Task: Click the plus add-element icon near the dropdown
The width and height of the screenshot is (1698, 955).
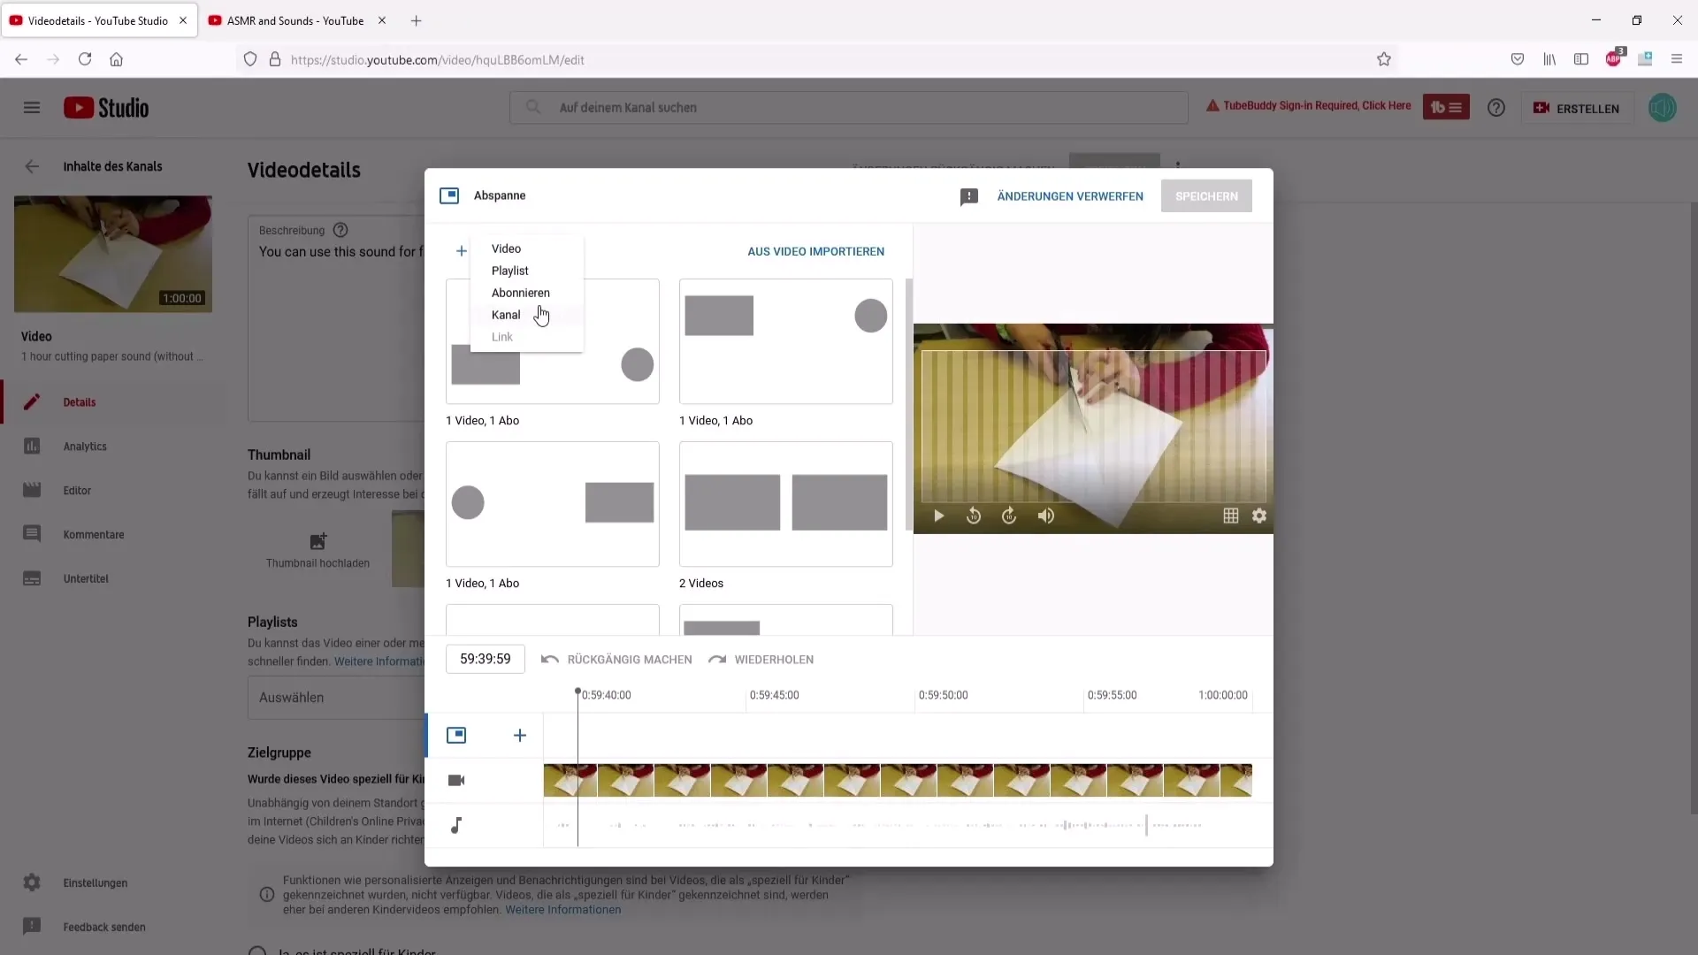Action: coord(461,251)
